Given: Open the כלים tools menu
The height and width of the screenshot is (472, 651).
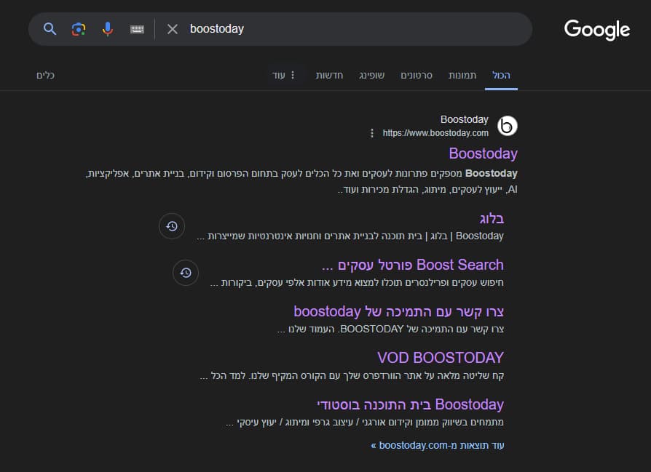Looking at the screenshot, I should tap(46, 75).
